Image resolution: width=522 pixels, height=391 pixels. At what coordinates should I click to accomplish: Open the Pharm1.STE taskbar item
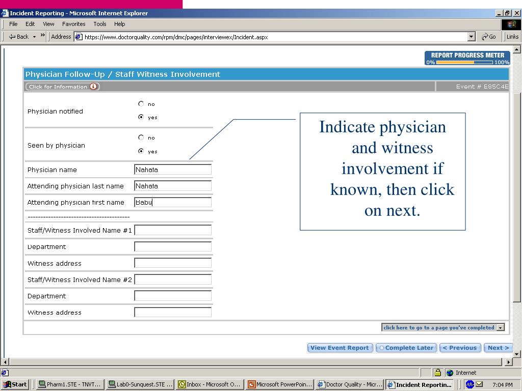[x=69, y=385]
